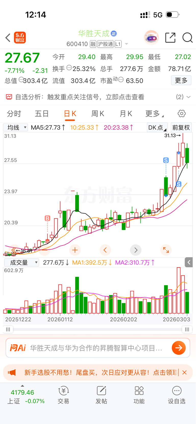Tap the AI robot assistant avatar
The image size is (196, 424).
(151, 38)
